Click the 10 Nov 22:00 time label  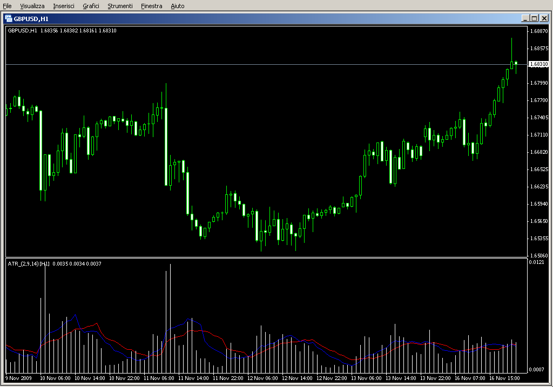click(124, 378)
